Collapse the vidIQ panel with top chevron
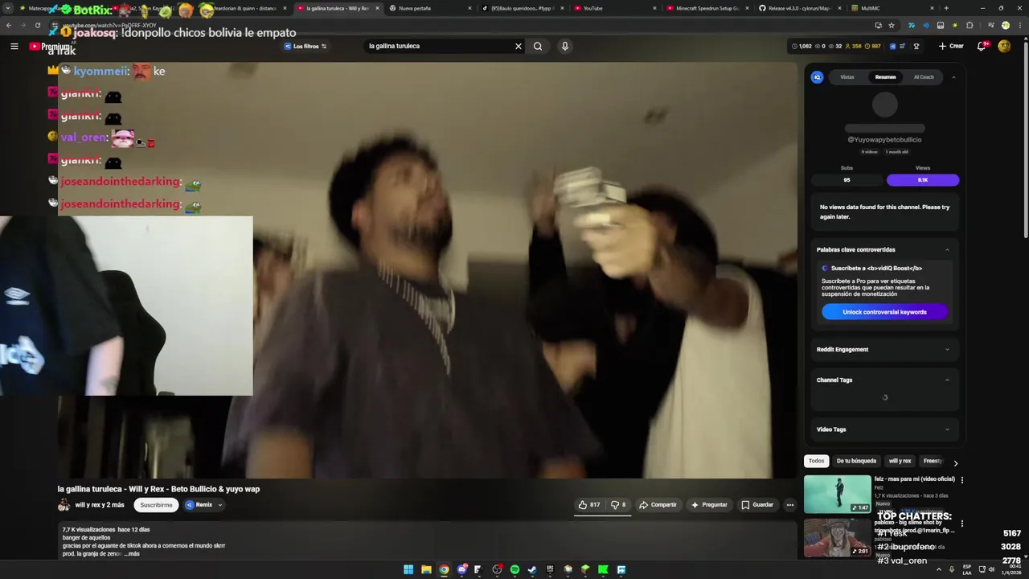1029x579 pixels. coord(953,77)
